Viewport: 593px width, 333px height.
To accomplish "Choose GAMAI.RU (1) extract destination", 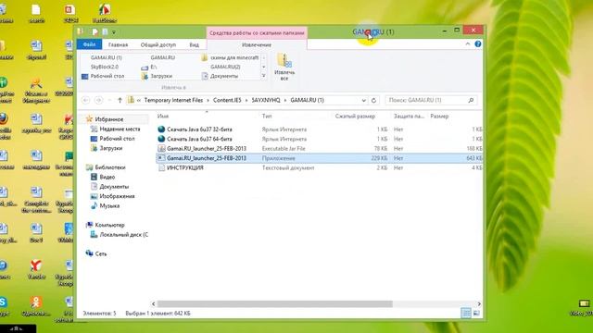I will pos(106,57).
